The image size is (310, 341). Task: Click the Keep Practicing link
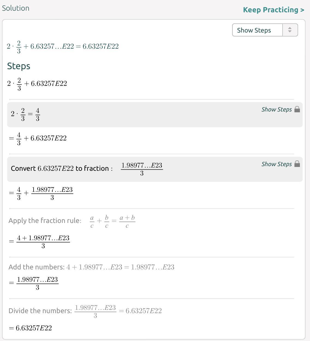coord(273,10)
